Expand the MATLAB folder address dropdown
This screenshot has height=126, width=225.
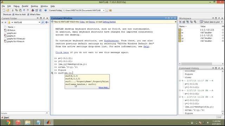[x=39, y=22]
